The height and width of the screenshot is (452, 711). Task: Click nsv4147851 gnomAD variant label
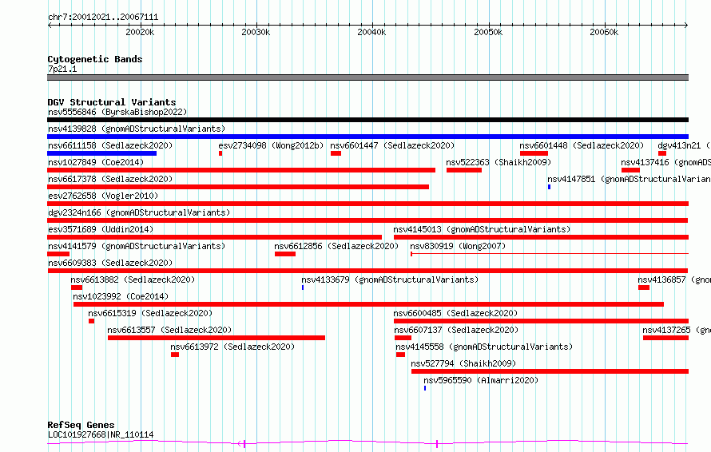point(630,179)
